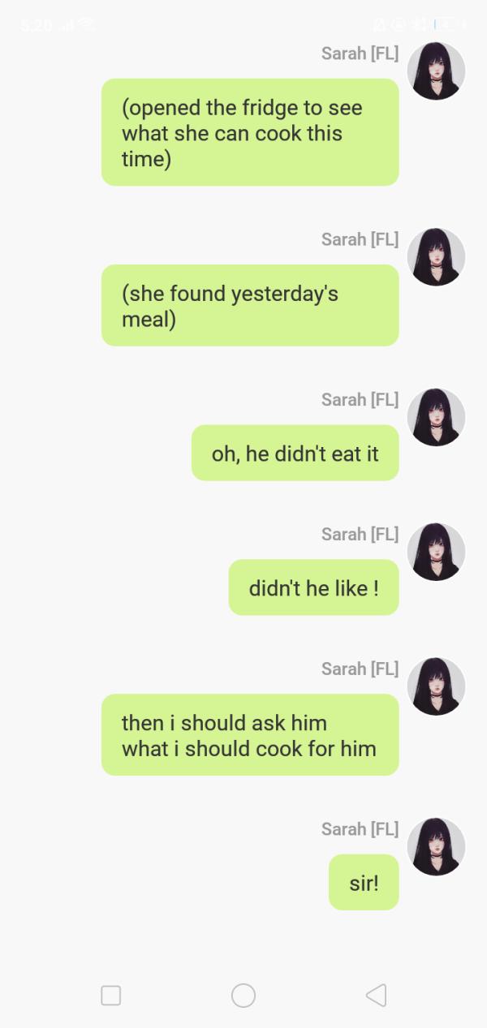Open recent apps with the square button
The image size is (487, 1028).
pos(111,996)
